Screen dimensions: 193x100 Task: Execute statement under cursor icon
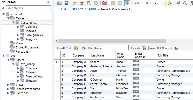coord(82,3)
